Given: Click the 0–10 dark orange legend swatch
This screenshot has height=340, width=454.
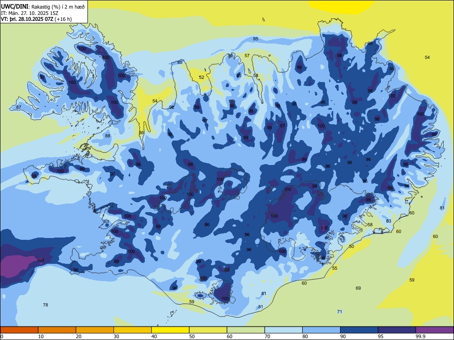Looking at the screenshot, I should pyautogui.click(x=19, y=330).
